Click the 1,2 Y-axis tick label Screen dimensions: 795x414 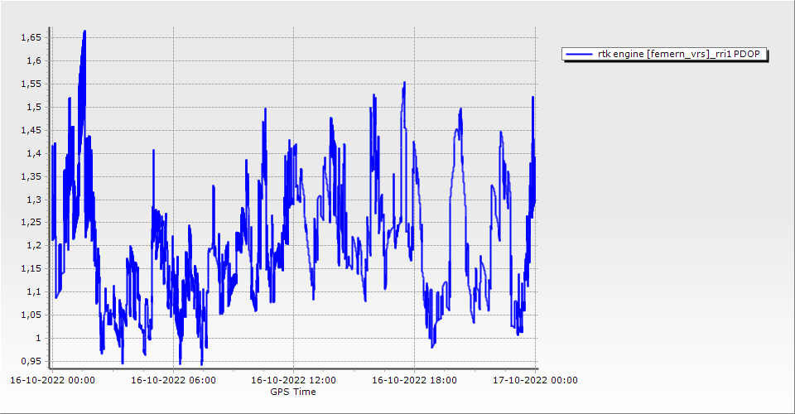pos(33,246)
